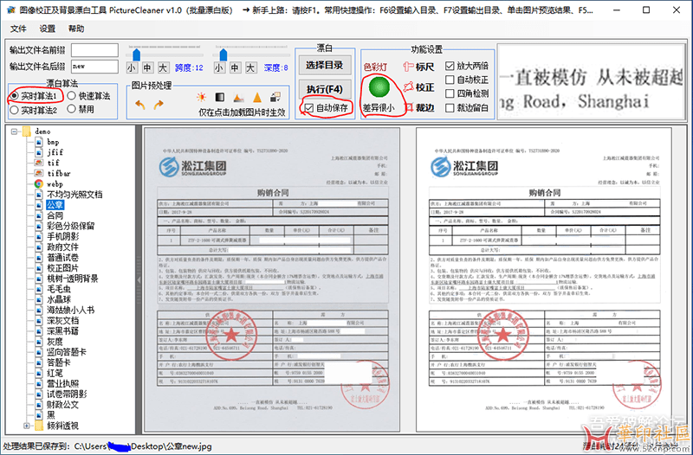Screen dimensions: 693x455
Task: Select 公章 in the file tree
Action: pos(55,205)
